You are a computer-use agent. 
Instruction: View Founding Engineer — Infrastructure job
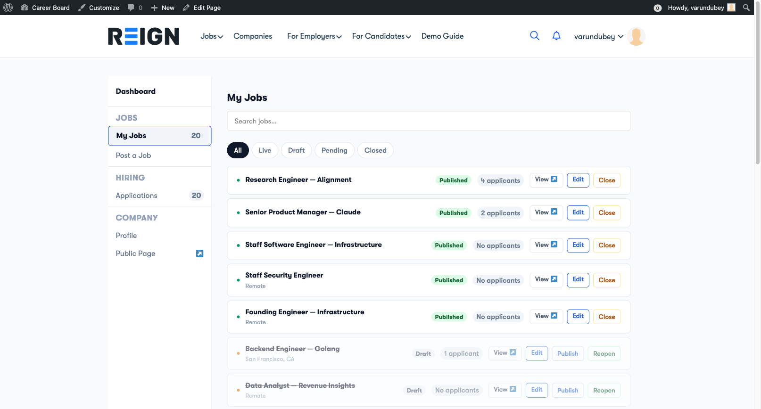(x=546, y=316)
